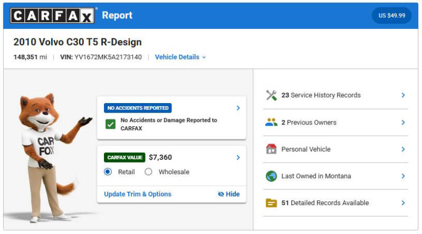The image size is (422, 234).
Task: Click the globe Last Owned icon
Action: tap(271, 176)
